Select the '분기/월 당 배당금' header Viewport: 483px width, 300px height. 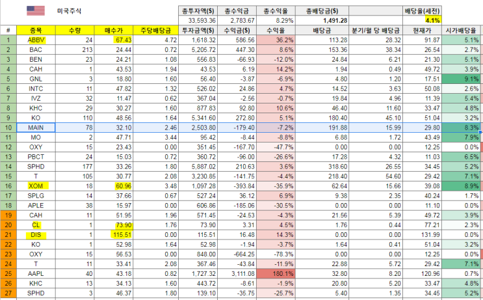click(376, 30)
